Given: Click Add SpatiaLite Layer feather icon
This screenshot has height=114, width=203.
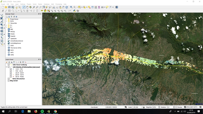Looking at the screenshot, I should point(2,22).
